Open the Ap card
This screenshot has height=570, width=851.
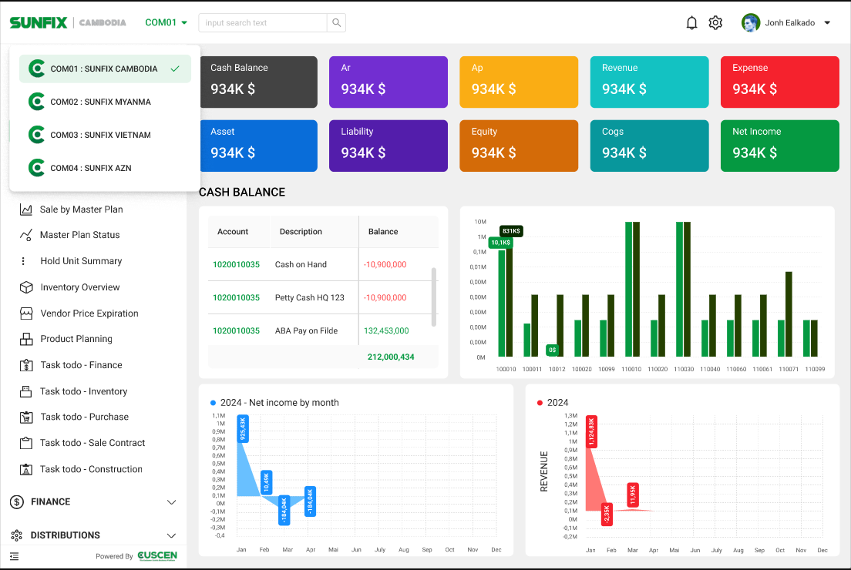[x=519, y=82]
